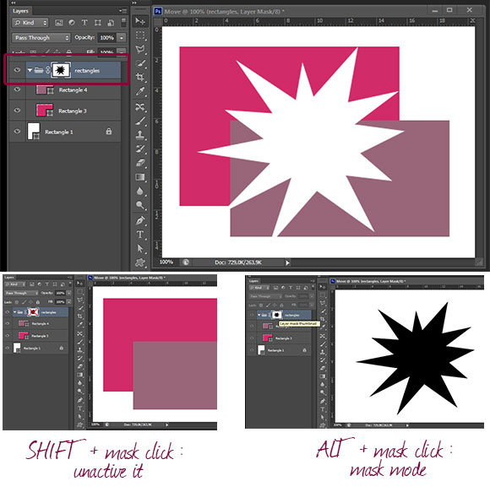Viewport: 490px width, 492px height.
Task: Open the Pass Through blend mode dropdown
Action: 41,38
